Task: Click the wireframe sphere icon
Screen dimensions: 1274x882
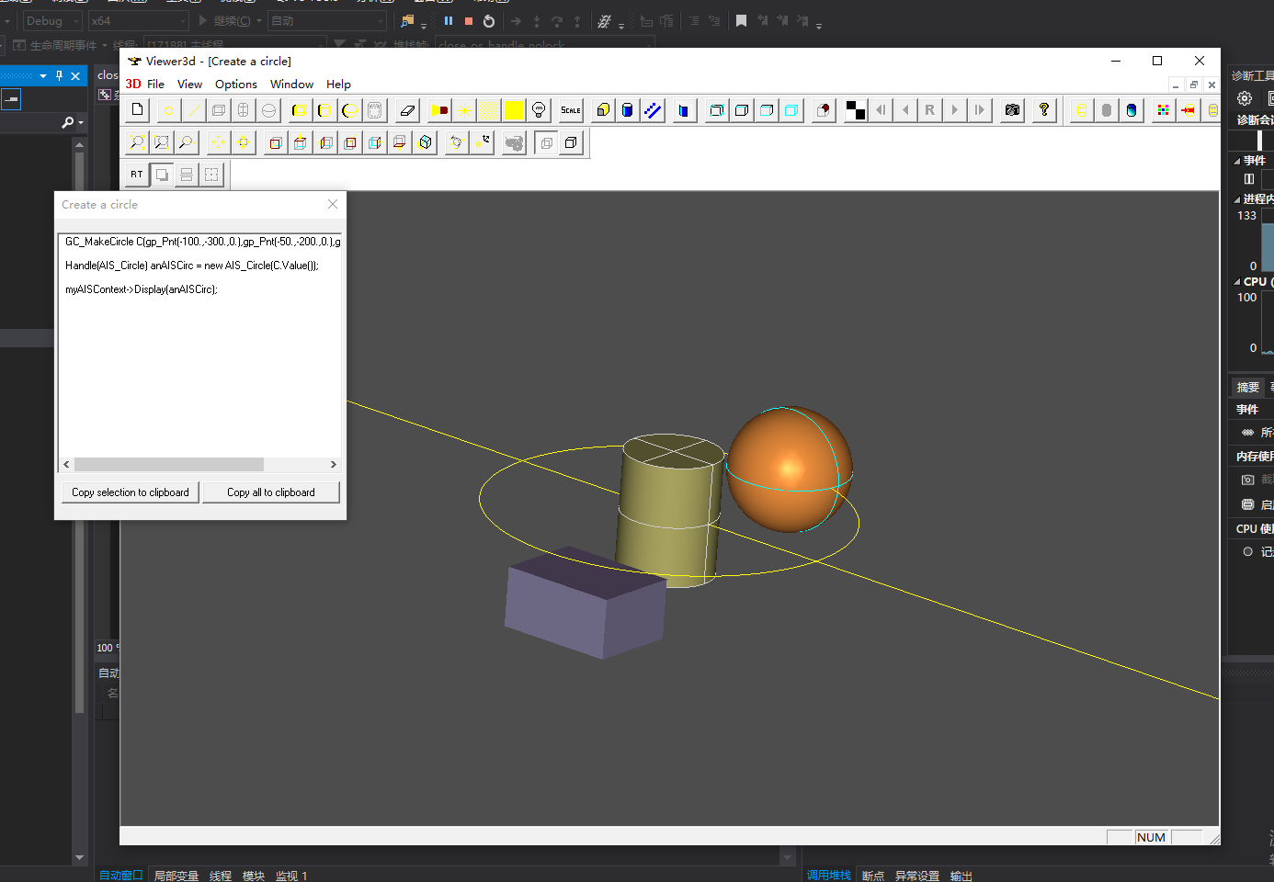Action: (268, 110)
